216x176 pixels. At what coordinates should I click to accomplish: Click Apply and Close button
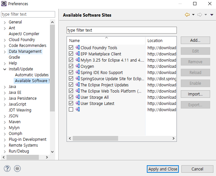click(x=163, y=169)
